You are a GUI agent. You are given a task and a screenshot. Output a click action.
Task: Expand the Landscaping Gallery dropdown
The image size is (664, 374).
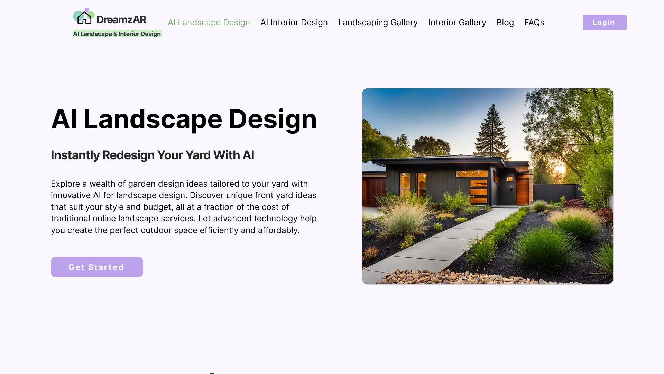[x=378, y=22]
